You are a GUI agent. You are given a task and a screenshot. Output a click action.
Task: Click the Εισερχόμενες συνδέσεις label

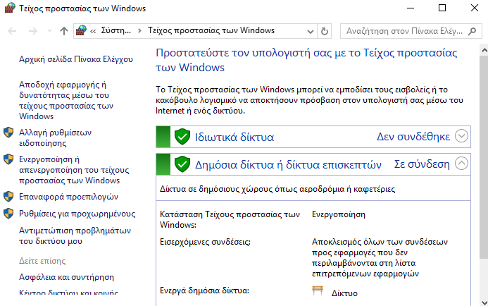click(205, 242)
